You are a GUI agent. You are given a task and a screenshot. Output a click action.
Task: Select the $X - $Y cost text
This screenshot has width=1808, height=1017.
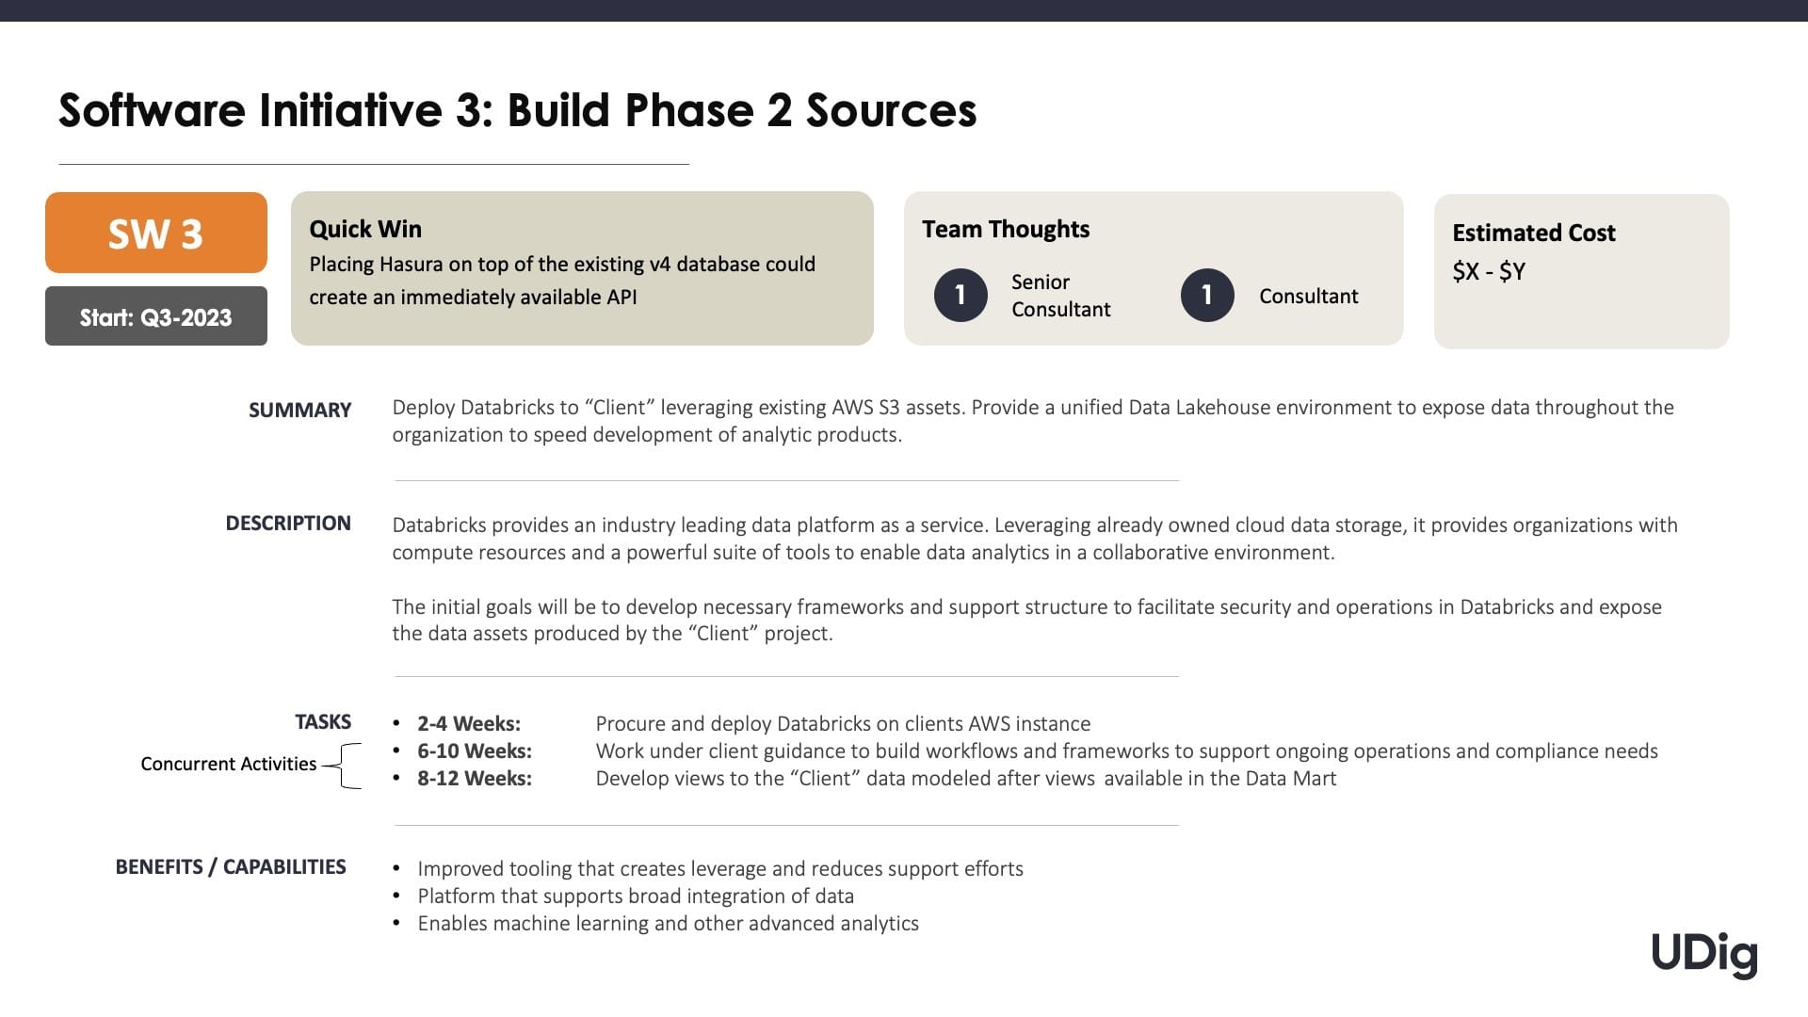pos(1489,271)
